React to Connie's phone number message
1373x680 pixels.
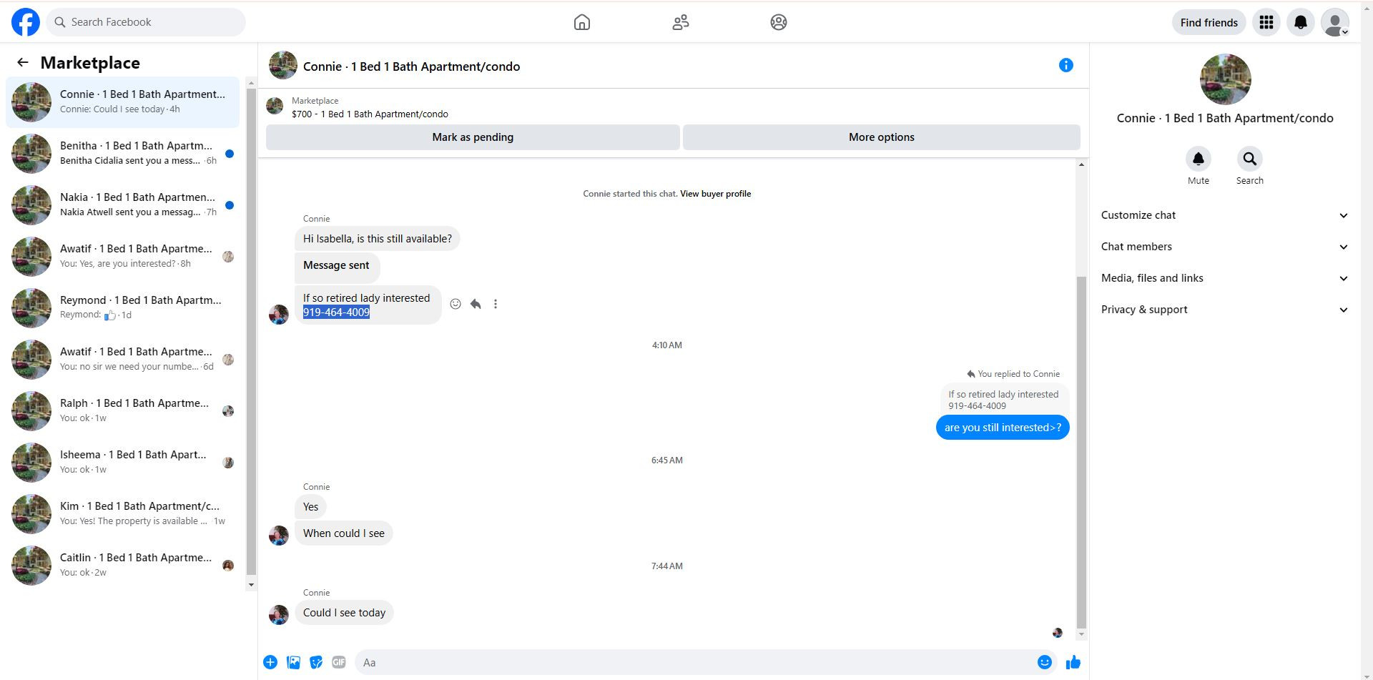pyautogui.click(x=456, y=304)
